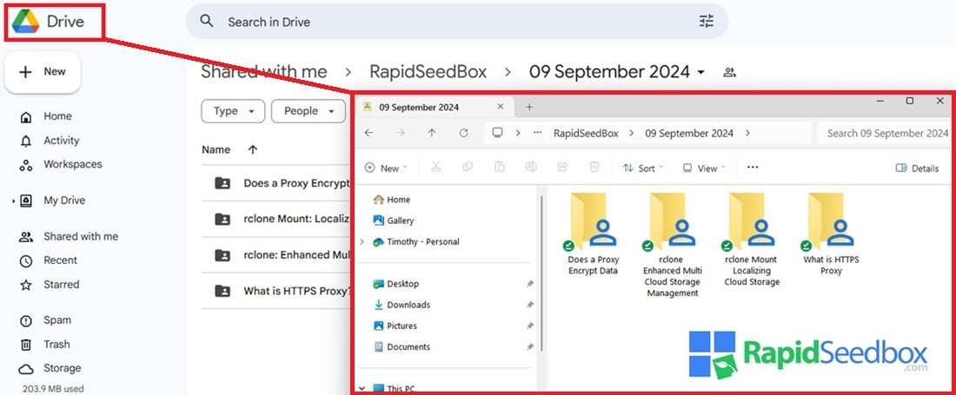Select the rclone Enhanced Multi Cloud Storage Management folder
The image size is (956, 395).
coord(673,246)
